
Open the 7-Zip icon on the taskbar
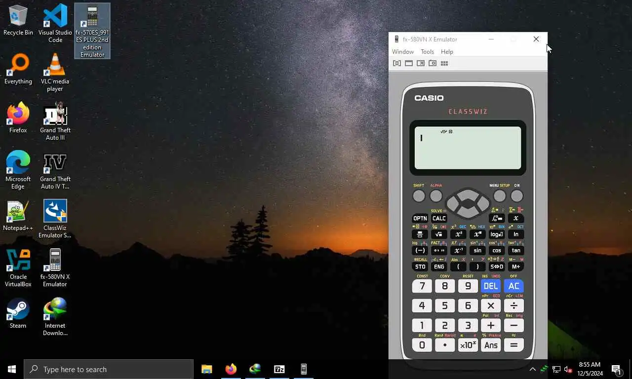pos(279,369)
